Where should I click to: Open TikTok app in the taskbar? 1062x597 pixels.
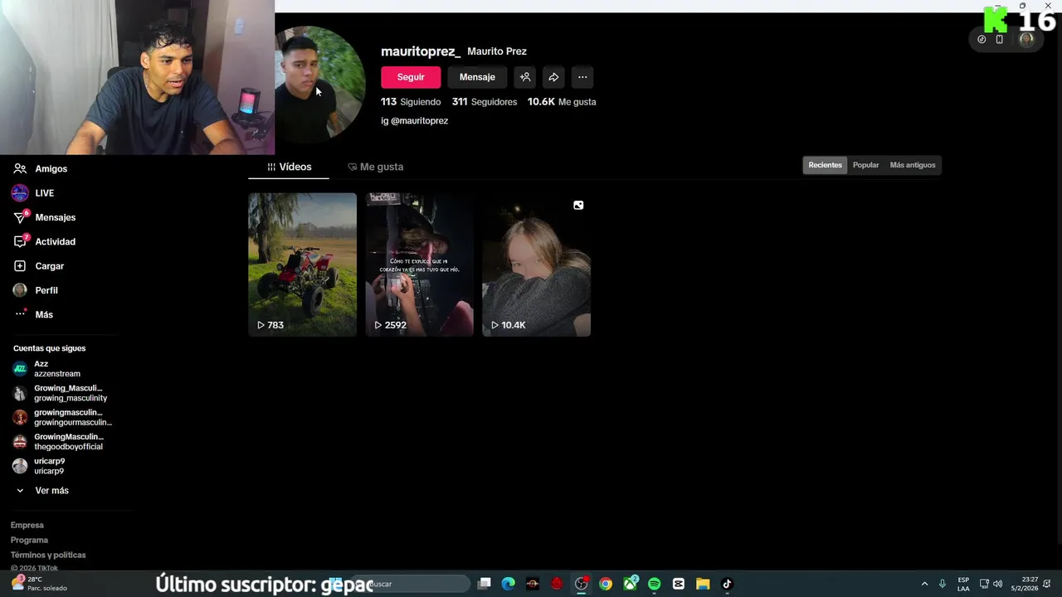pyautogui.click(x=727, y=584)
